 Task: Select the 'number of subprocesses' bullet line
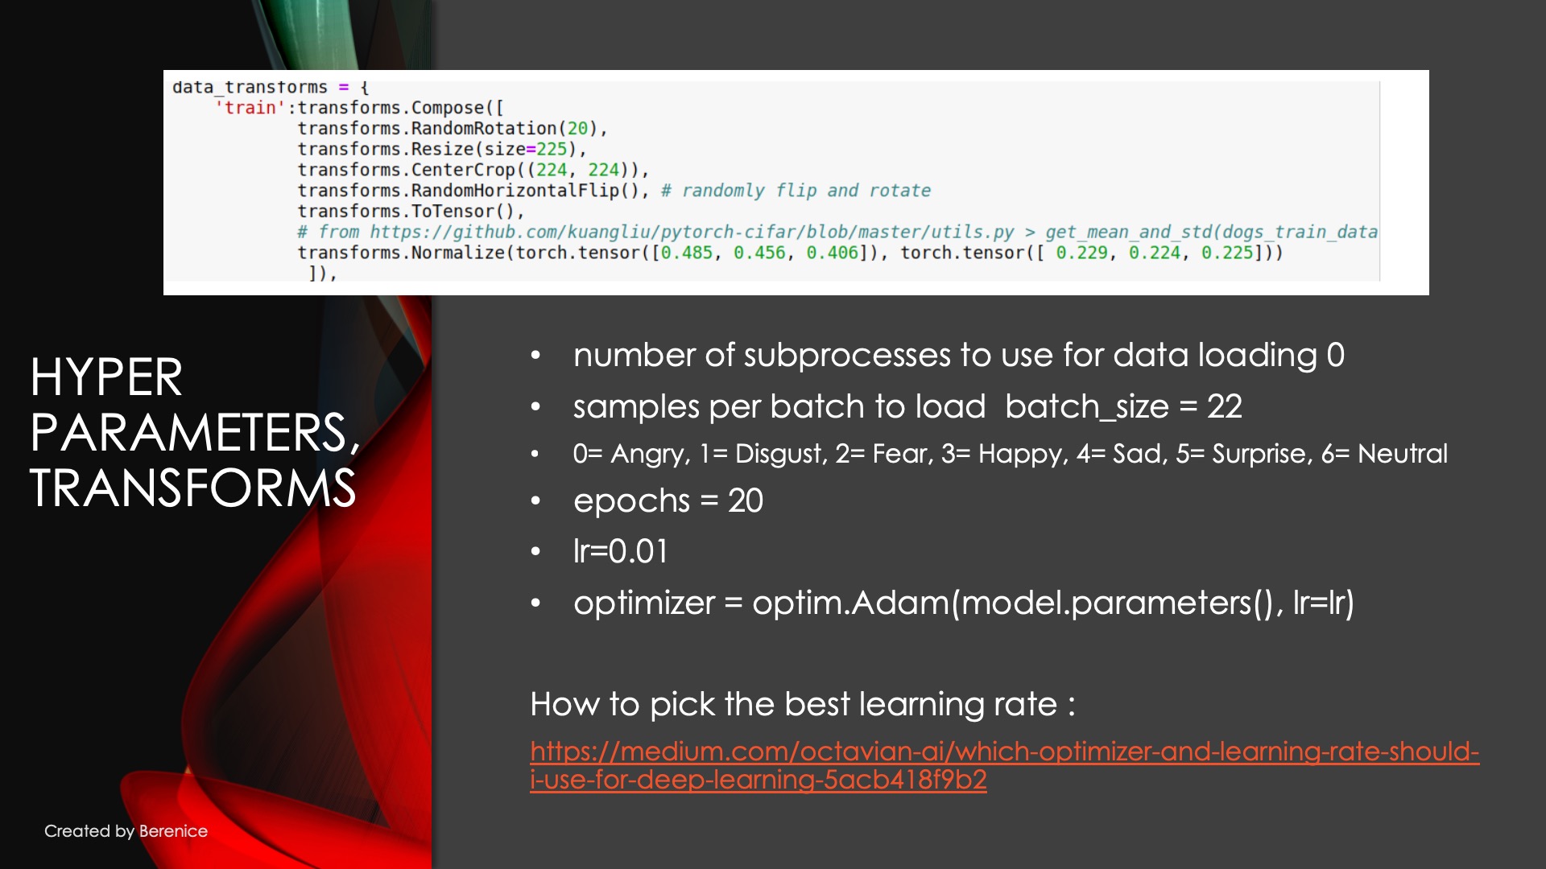click(x=958, y=356)
